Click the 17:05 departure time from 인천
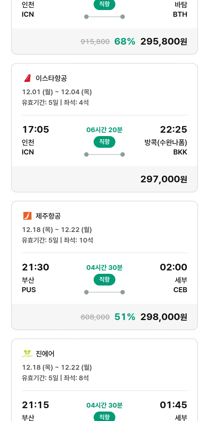This screenshot has height=421, width=209. tap(35, 130)
